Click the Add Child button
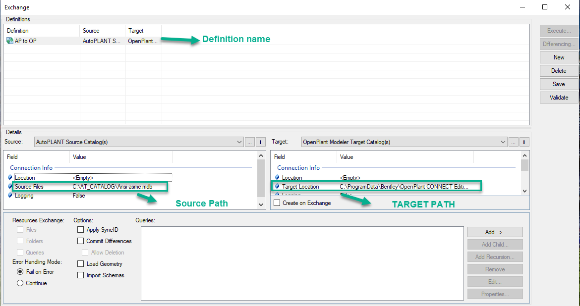 pos(495,244)
